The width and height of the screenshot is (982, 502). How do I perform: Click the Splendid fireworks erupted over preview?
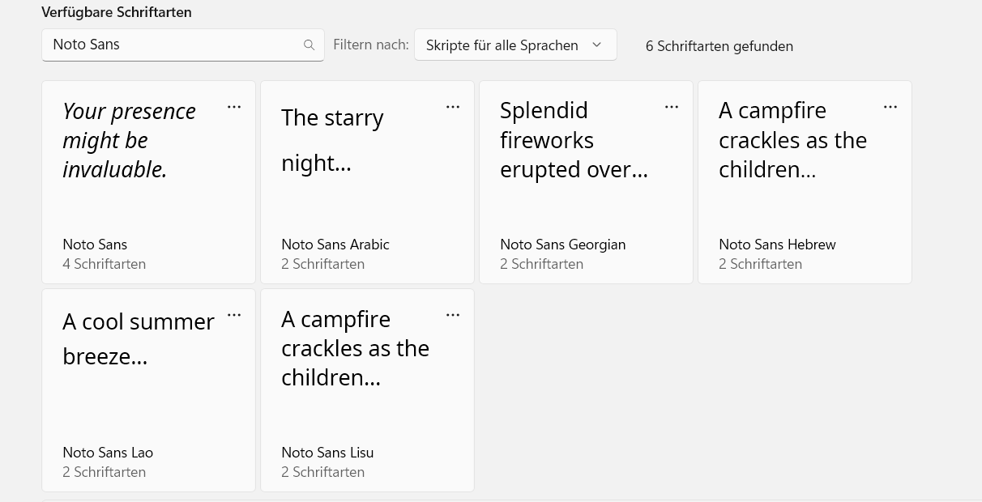click(574, 140)
